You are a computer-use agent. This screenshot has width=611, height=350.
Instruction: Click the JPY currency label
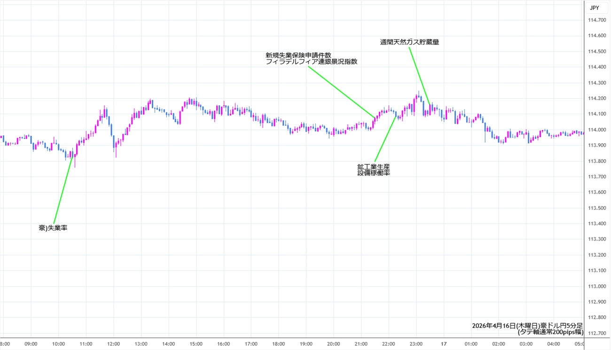[x=594, y=8]
